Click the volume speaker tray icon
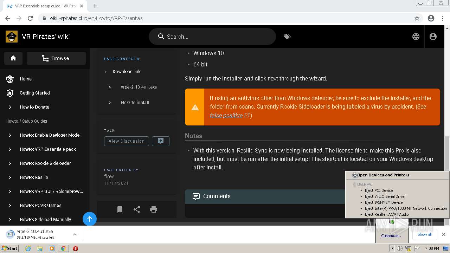450x253 pixels. [x=400, y=248]
